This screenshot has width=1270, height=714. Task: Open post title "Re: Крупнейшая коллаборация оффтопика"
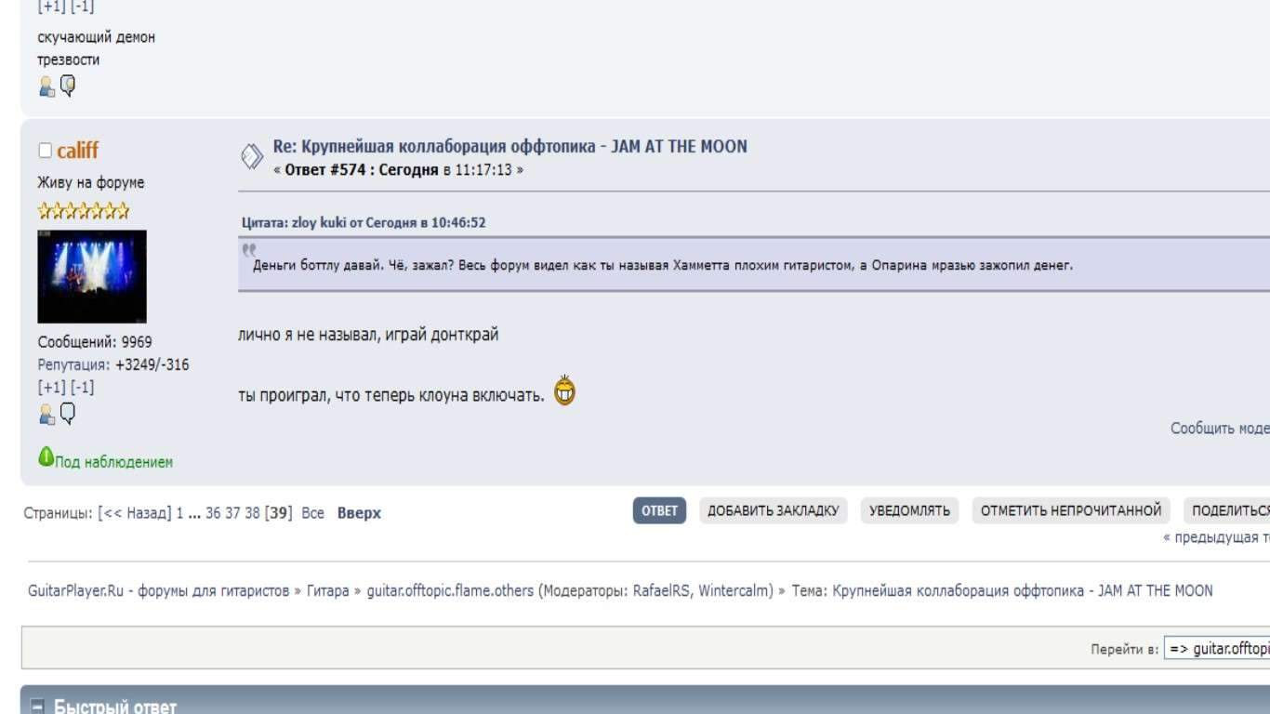click(x=509, y=147)
